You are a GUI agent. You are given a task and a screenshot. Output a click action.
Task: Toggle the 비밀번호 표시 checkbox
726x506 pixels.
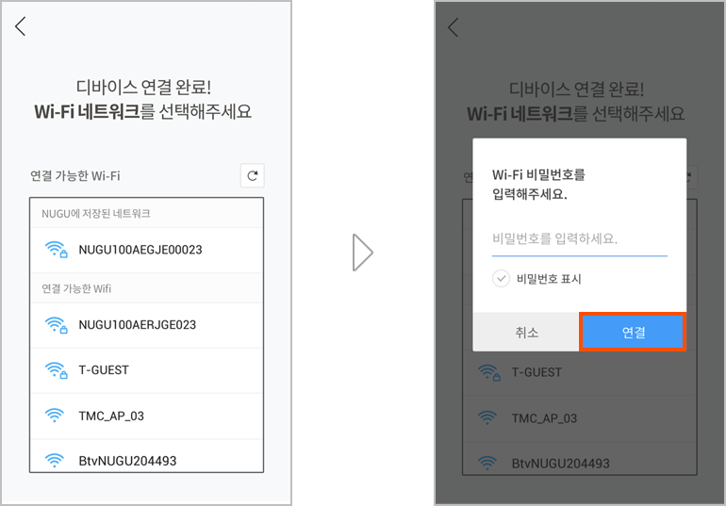point(501,278)
